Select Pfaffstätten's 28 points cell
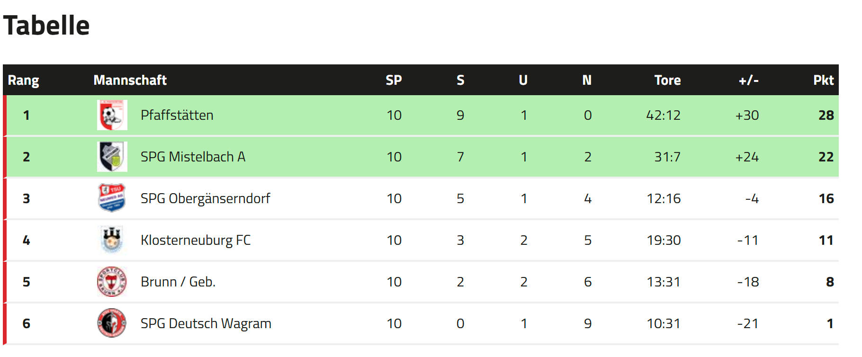The width and height of the screenshot is (862, 357). [826, 115]
